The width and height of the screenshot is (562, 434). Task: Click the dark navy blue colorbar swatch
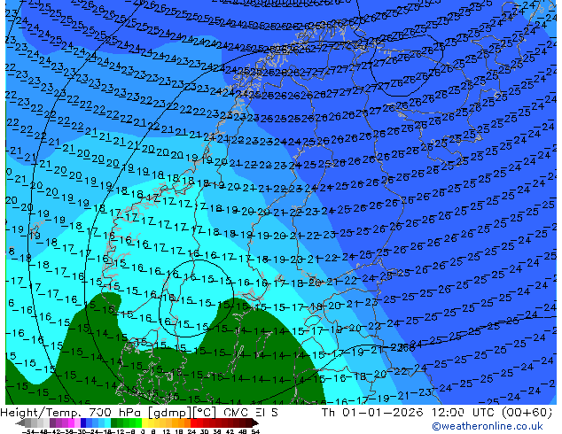(x=83, y=422)
